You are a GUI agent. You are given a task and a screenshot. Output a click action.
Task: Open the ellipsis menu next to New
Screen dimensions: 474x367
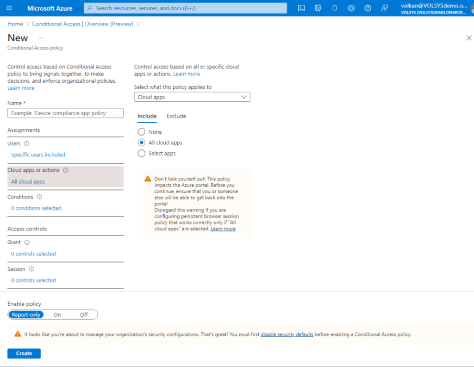tap(41, 38)
